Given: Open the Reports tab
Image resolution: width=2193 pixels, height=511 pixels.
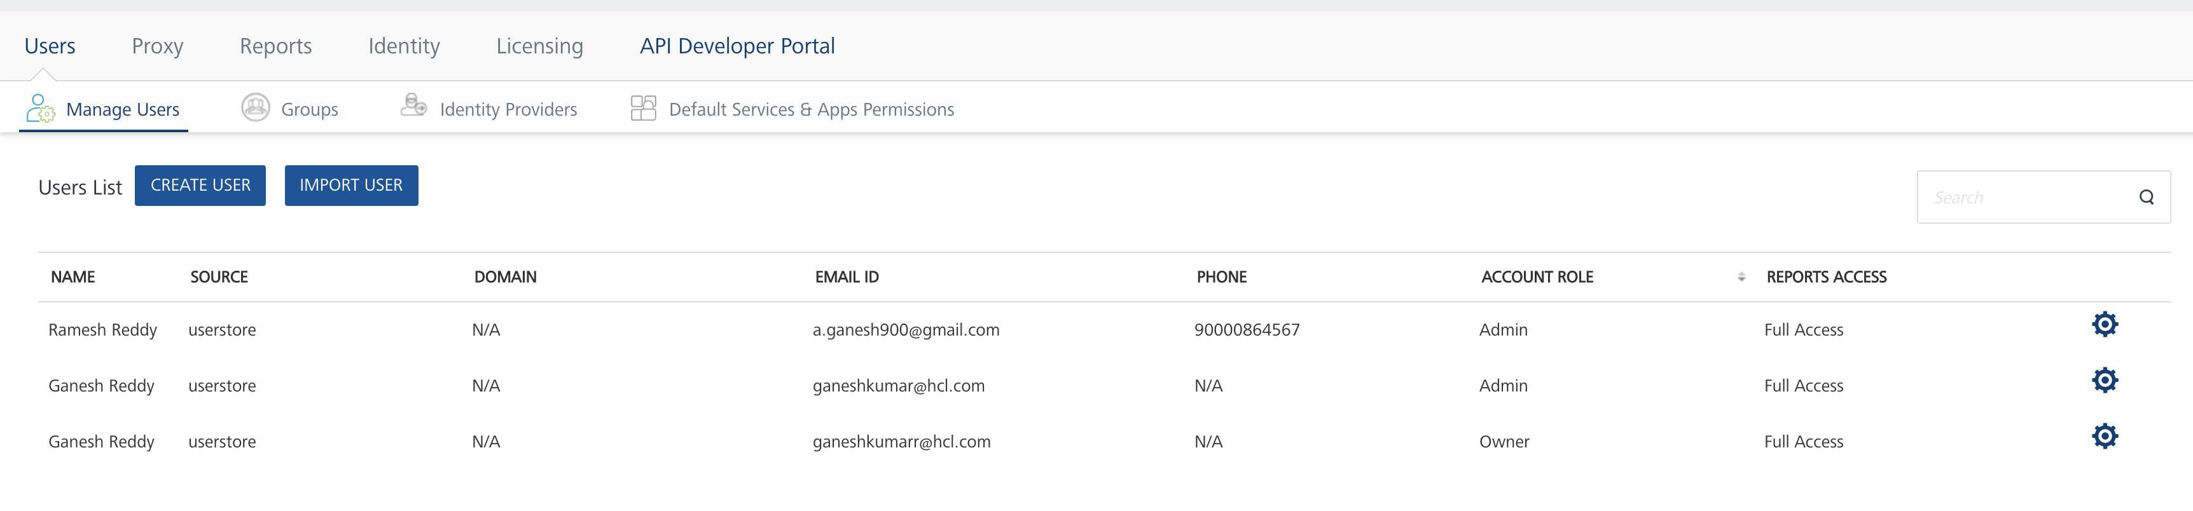Looking at the screenshot, I should (x=276, y=46).
